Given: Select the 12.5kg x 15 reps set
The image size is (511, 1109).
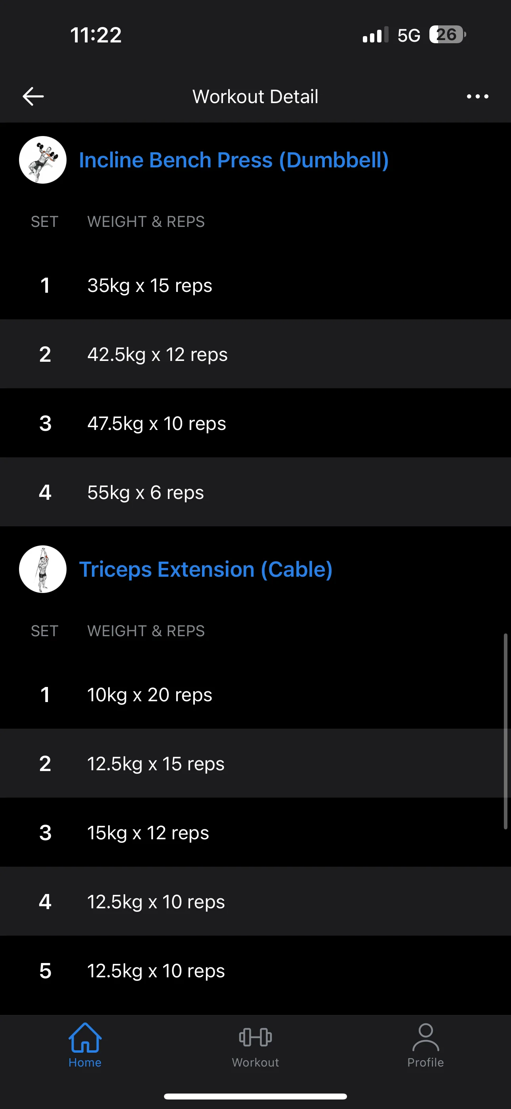Looking at the screenshot, I should click(156, 763).
